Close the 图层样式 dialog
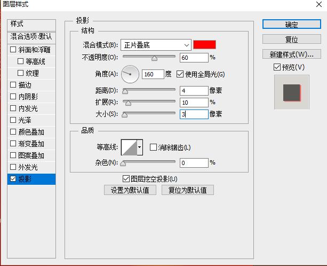This screenshot has width=327, height=266. point(319,4)
